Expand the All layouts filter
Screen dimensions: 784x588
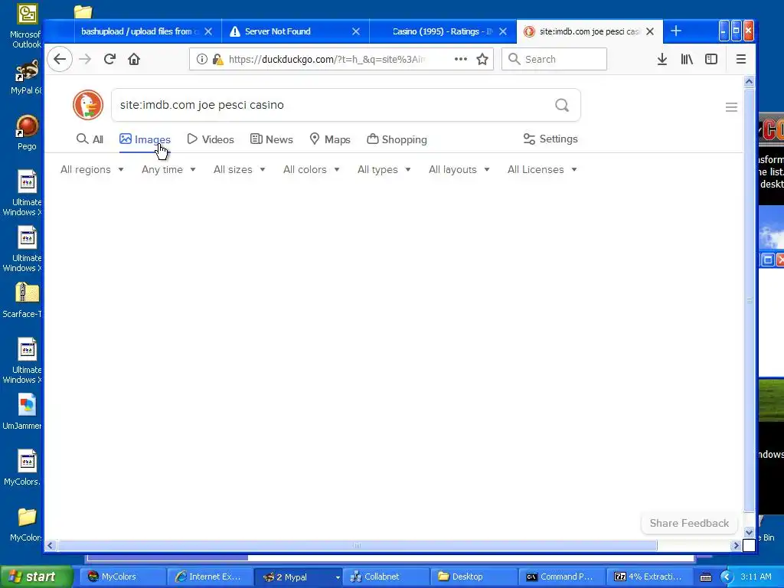click(459, 169)
